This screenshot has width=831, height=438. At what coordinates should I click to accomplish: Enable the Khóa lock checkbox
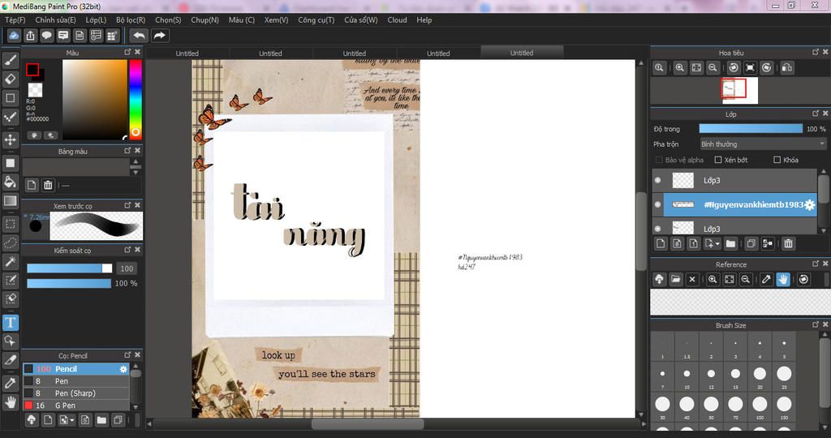tap(777, 160)
